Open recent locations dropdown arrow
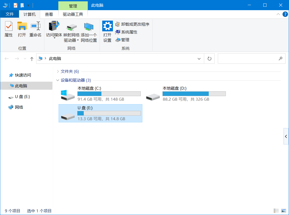 pyautogui.click(x=25, y=59)
